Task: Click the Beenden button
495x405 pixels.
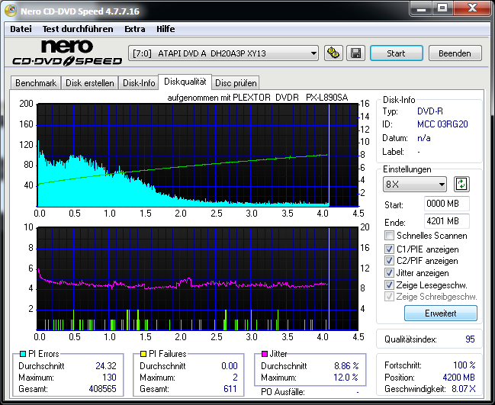Action: click(x=455, y=53)
